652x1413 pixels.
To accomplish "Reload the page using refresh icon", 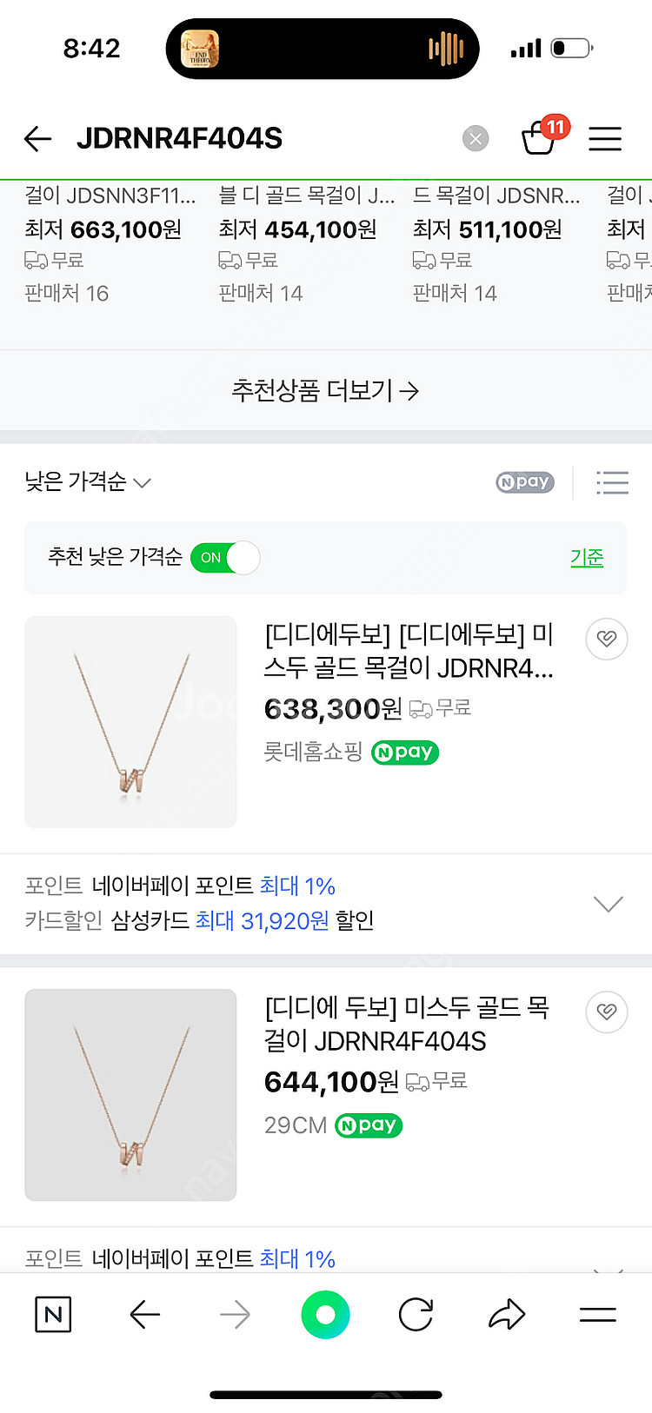I will pyautogui.click(x=416, y=1315).
